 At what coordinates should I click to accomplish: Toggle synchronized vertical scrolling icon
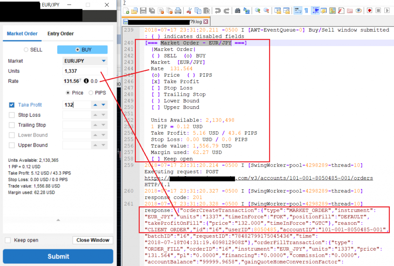coord(278,10)
